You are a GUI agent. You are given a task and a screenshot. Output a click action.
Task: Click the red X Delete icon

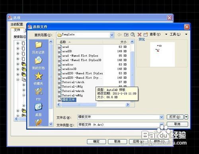(139, 35)
